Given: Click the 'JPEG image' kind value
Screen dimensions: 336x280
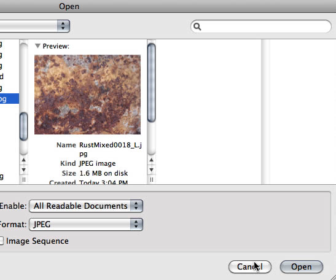Looking at the screenshot, I should [97, 163].
